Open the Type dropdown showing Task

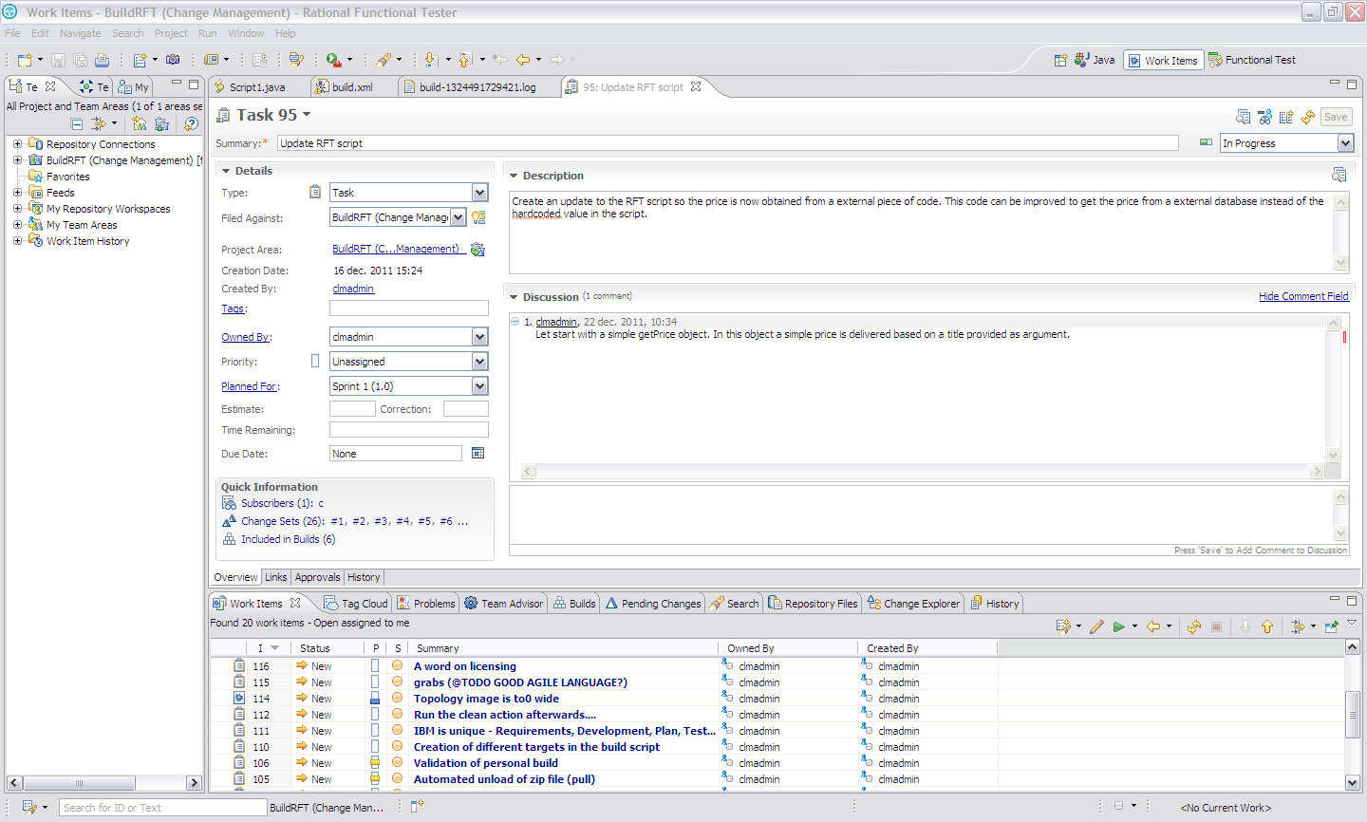479,193
